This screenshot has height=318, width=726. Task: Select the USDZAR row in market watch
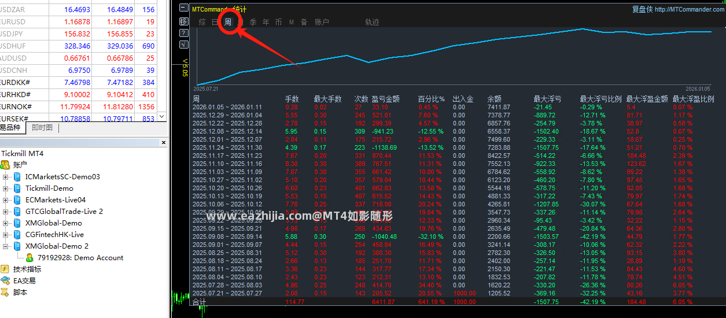click(78, 9)
